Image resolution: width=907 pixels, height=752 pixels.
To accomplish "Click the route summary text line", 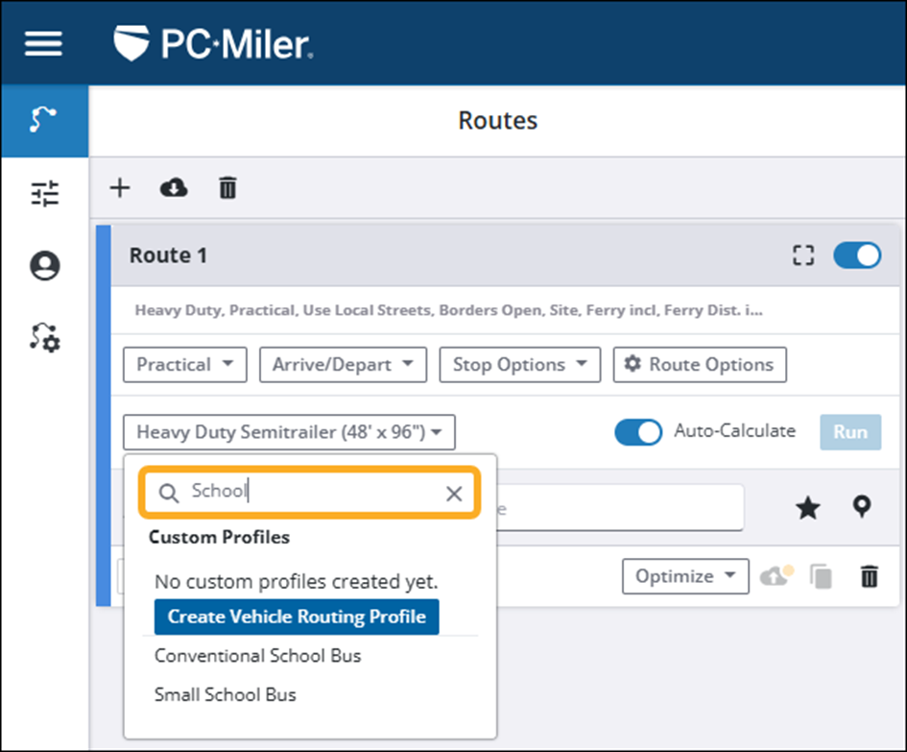I will pos(449,310).
